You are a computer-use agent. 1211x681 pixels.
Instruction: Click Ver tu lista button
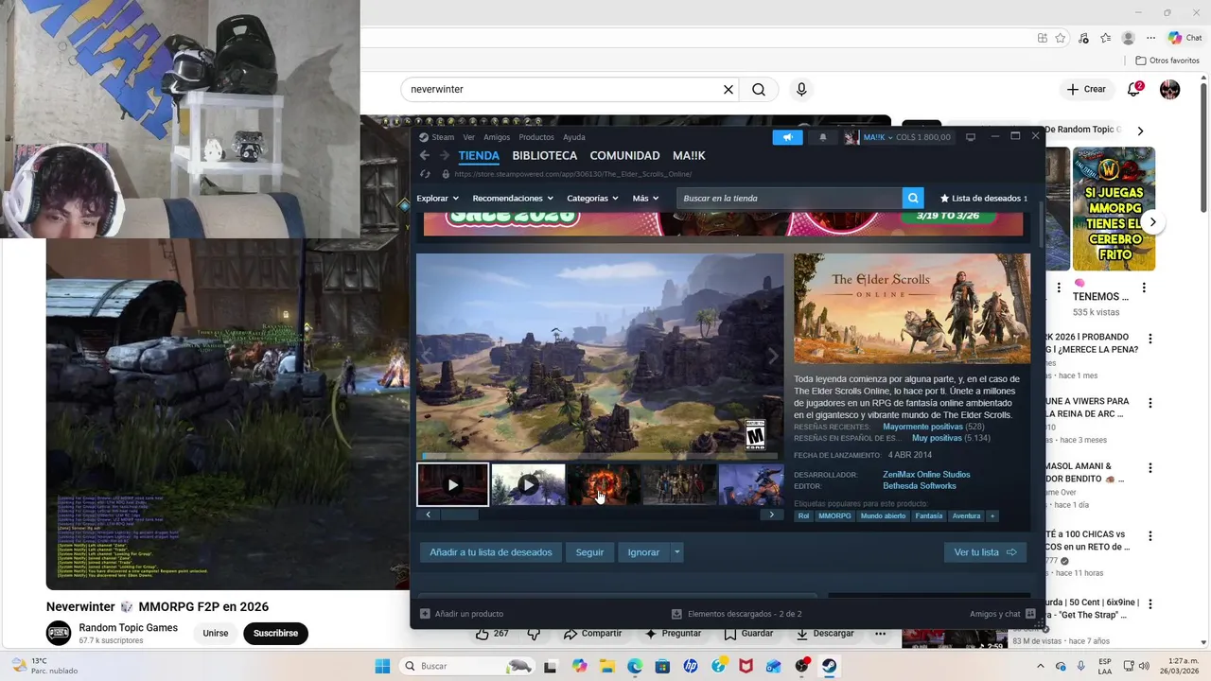[985, 552]
